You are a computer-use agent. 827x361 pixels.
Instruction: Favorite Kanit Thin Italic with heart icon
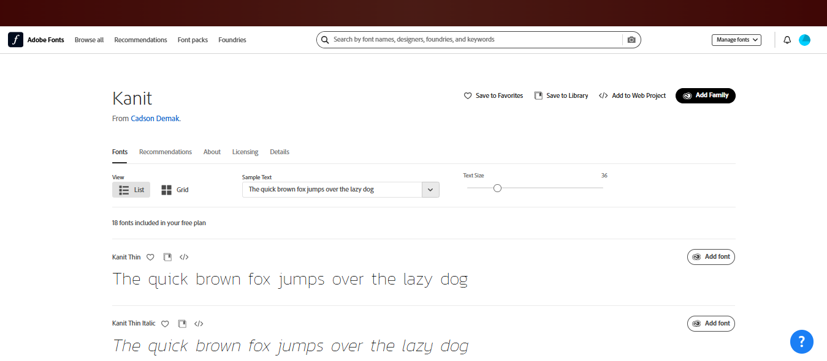pyautogui.click(x=165, y=324)
